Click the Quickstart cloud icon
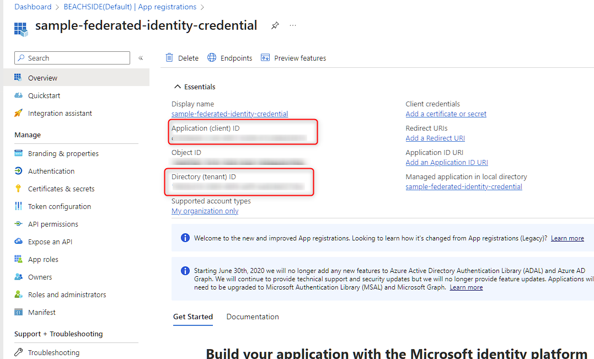Viewport: 594px width, 359px height. click(18, 95)
